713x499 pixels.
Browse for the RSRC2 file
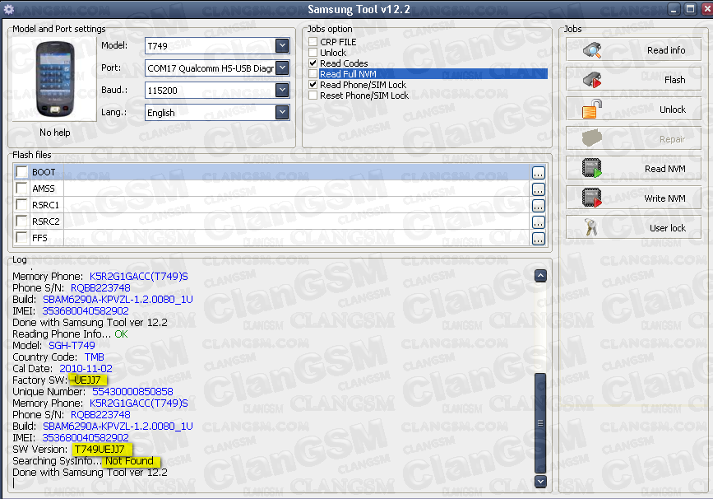tap(539, 222)
